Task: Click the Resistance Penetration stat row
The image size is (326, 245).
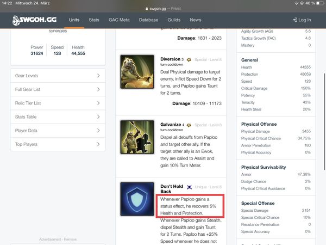Action: 276,224
